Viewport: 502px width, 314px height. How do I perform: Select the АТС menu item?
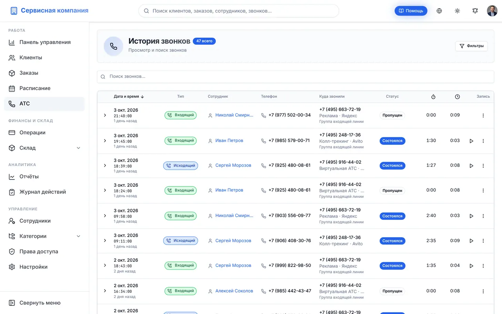click(44, 104)
